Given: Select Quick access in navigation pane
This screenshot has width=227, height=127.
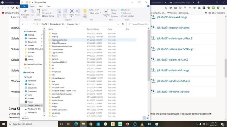Looking at the screenshot, I should (31, 31).
